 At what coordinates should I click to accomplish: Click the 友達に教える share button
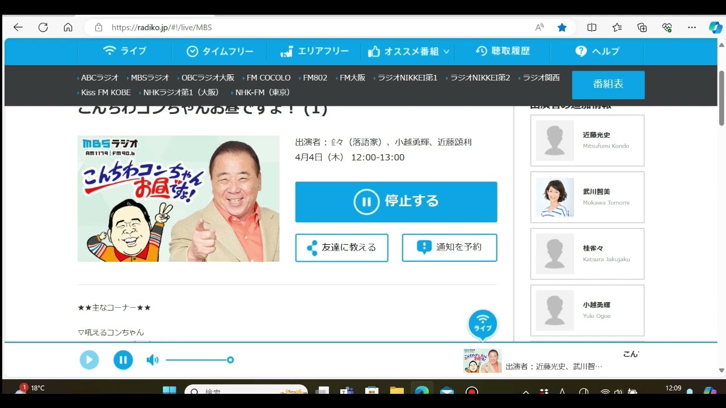coord(341,248)
